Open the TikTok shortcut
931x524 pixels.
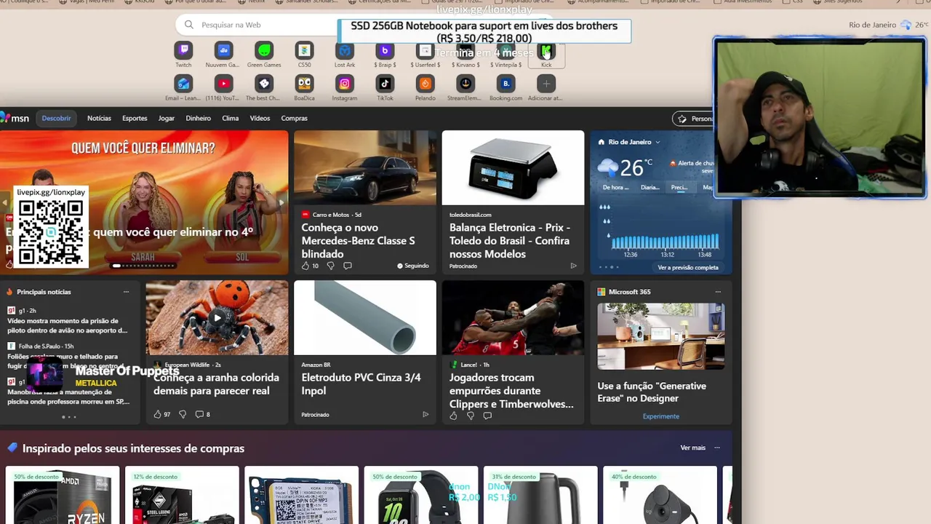pyautogui.click(x=385, y=84)
